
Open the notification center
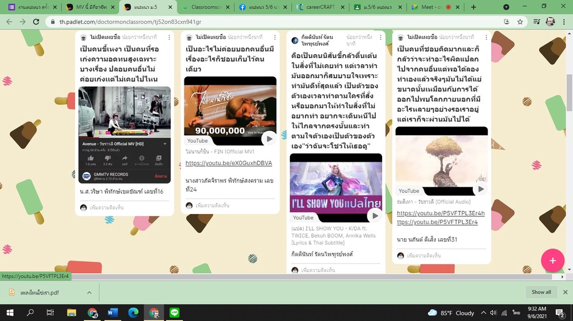click(x=560, y=313)
